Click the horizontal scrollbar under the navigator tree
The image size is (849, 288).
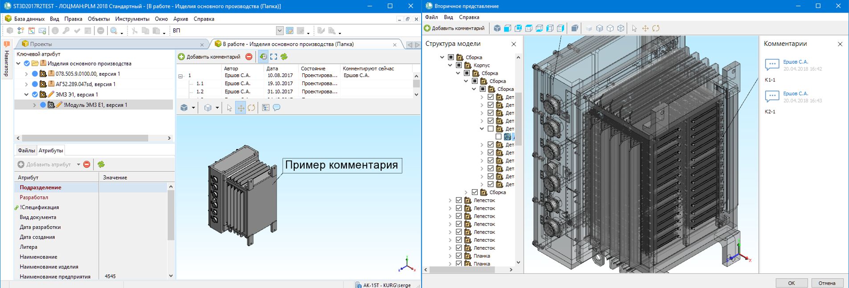point(85,138)
